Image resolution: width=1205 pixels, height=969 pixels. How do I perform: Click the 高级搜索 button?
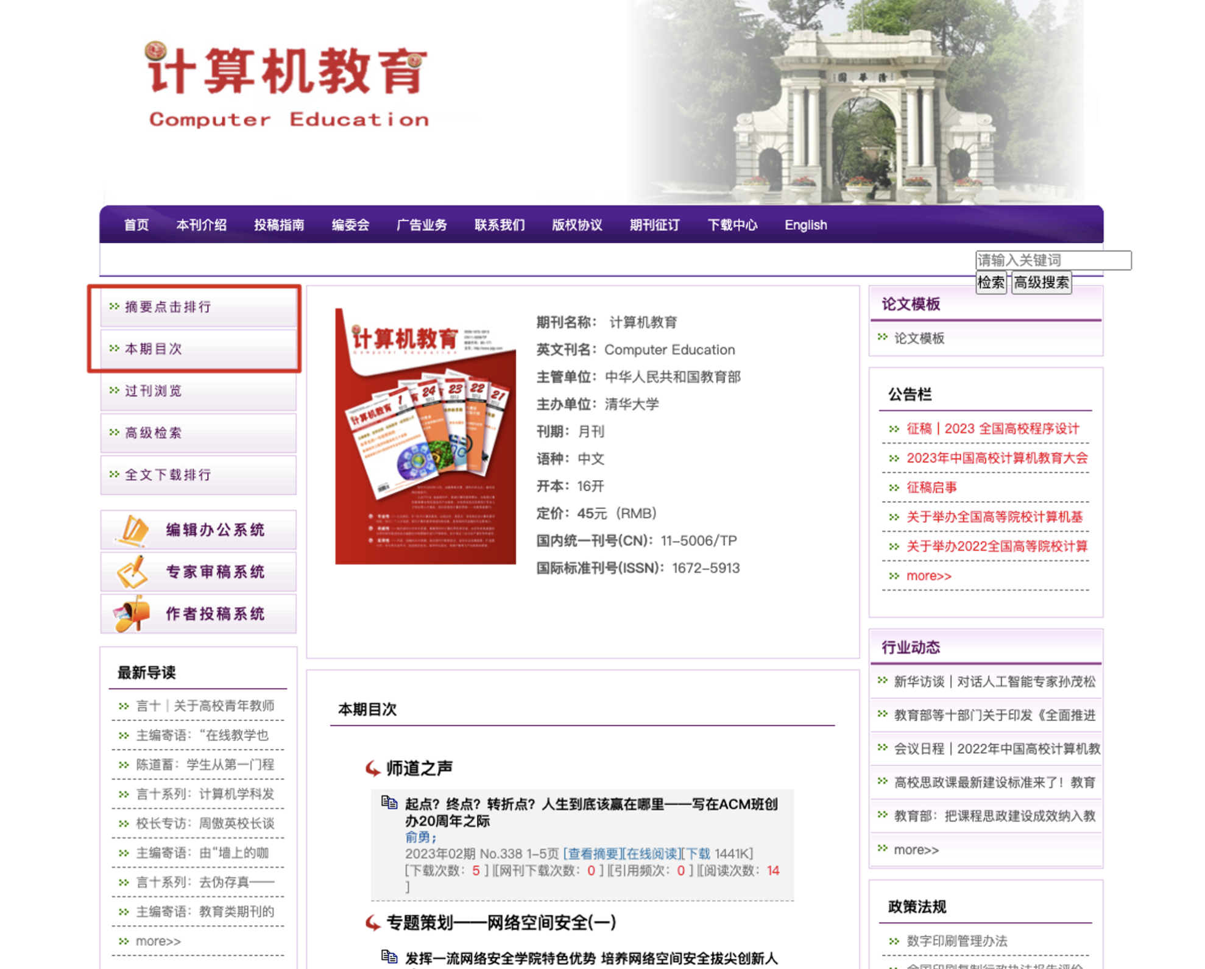pos(1041,283)
